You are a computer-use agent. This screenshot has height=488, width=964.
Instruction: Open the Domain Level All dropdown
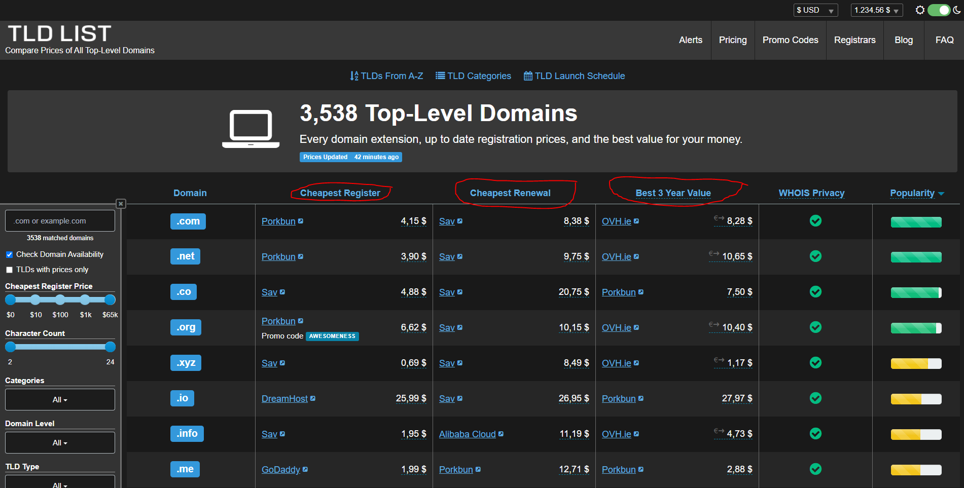click(60, 443)
